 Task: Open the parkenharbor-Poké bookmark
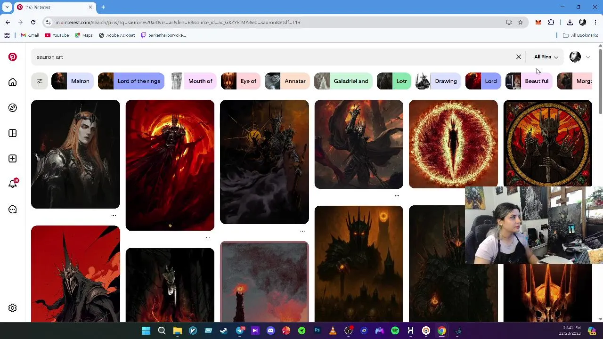[x=163, y=35]
